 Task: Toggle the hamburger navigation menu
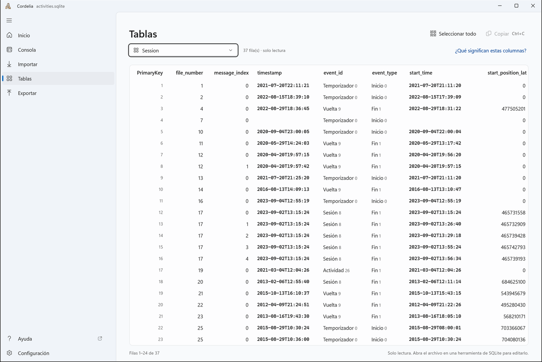[x=9, y=21]
